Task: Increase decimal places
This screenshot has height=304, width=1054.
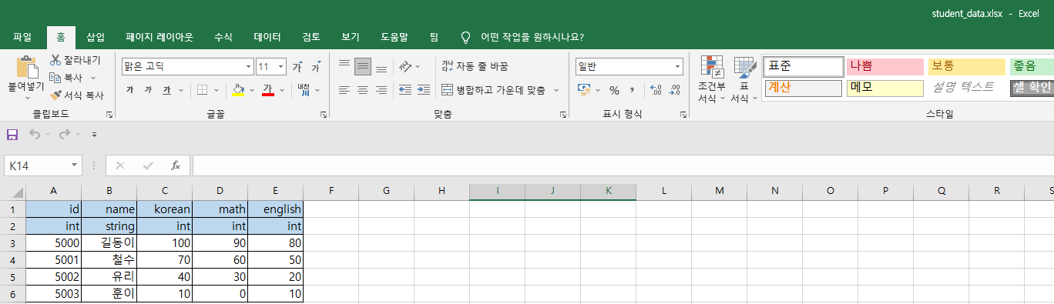Action: [x=656, y=90]
